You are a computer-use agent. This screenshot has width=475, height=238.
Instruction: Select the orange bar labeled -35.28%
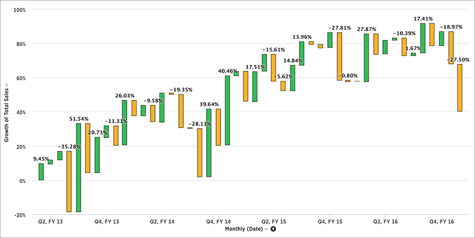(x=69, y=181)
